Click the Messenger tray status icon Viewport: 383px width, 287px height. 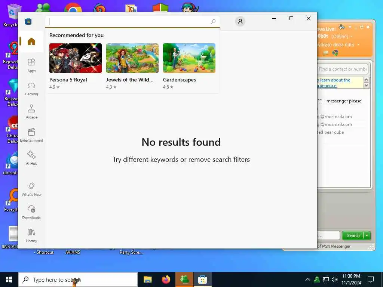[x=317, y=280]
